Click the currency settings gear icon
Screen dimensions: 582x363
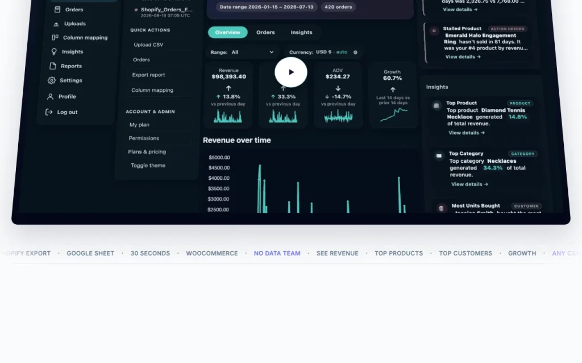pyautogui.click(x=355, y=52)
